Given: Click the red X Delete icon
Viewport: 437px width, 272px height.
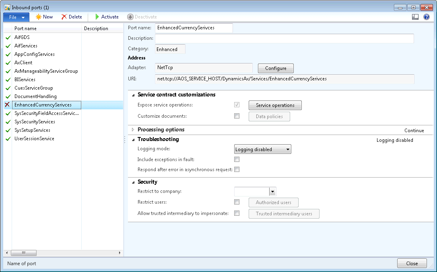Looking at the screenshot, I should (x=64, y=17).
